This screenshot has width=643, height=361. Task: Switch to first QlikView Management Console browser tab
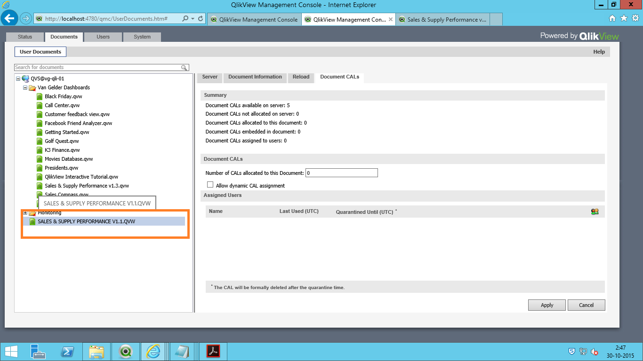tap(254, 20)
